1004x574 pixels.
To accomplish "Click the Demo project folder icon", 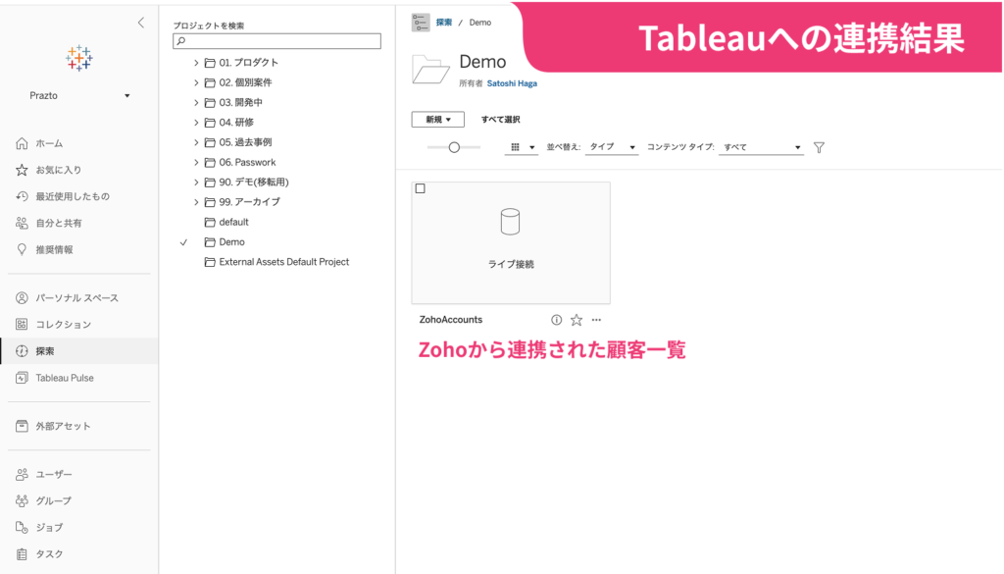I will point(430,70).
